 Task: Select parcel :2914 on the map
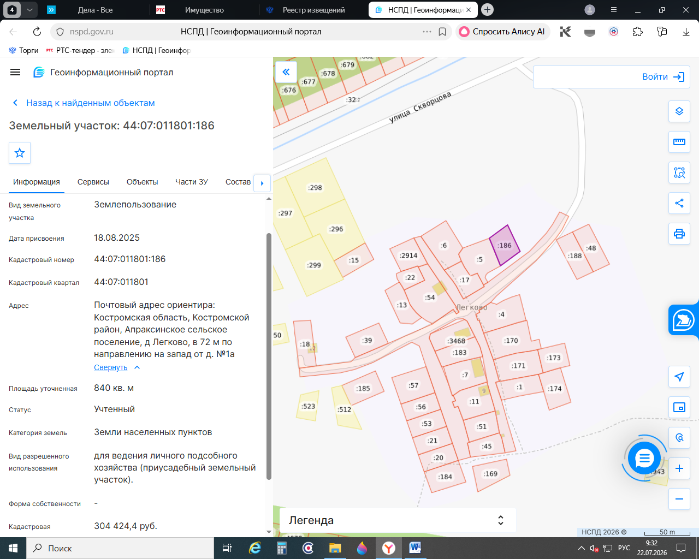[407, 255]
